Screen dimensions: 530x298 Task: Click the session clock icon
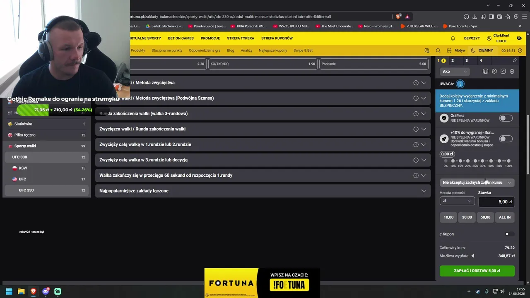[520, 50]
